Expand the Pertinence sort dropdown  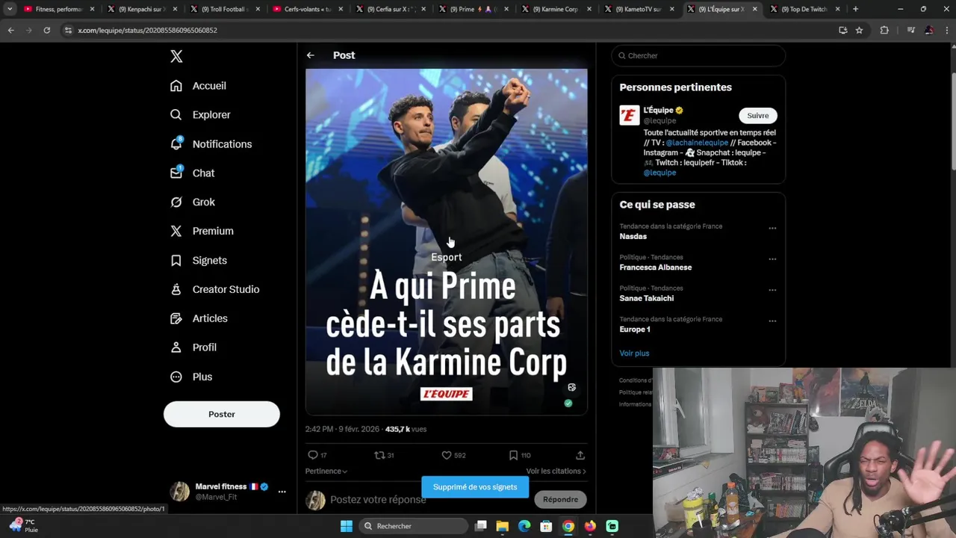point(326,471)
